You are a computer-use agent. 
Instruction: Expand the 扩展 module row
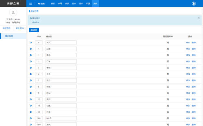click(31, 112)
